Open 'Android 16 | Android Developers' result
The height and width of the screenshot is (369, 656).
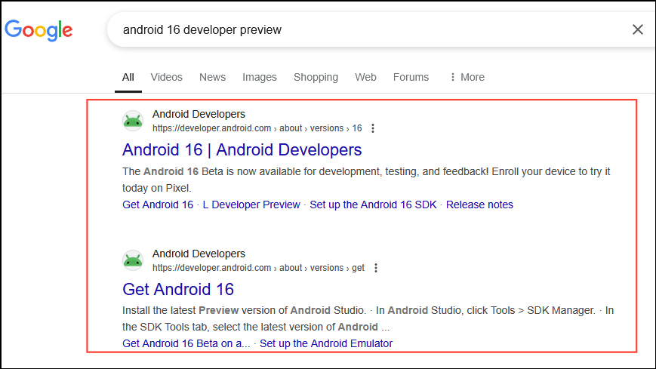coord(242,149)
